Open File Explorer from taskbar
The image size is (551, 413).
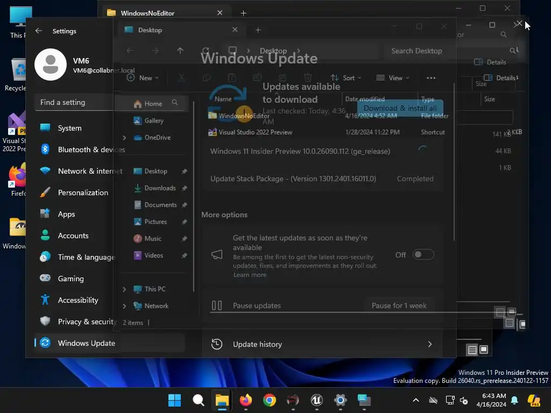tap(222, 400)
